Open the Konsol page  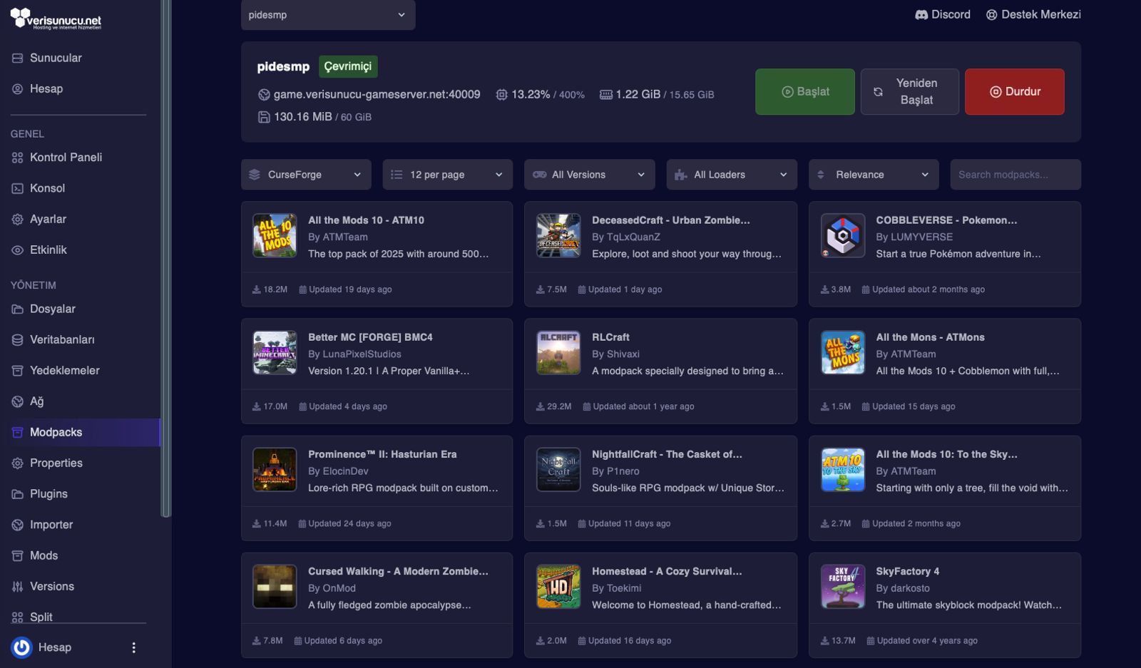point(47,188)
